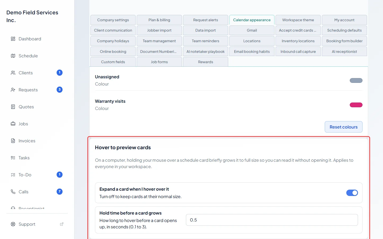
Task: Switch to the Online booking tab
Action: [x=113, y=52]
